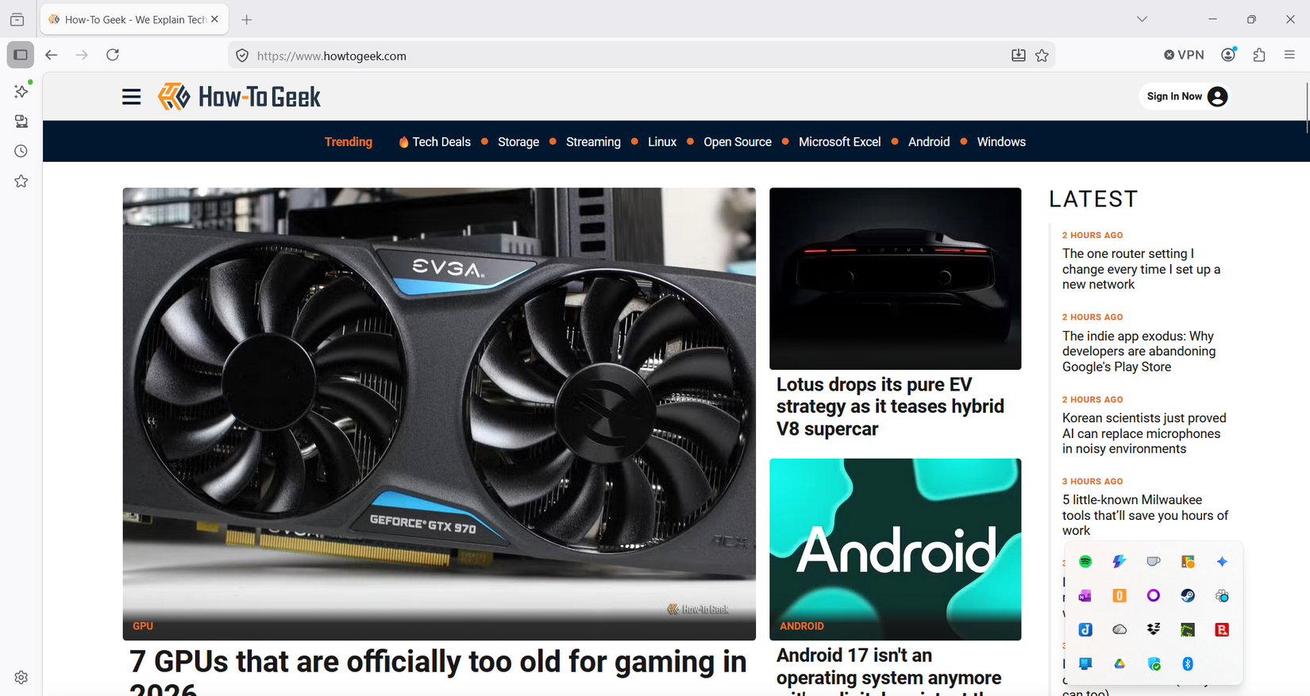
Task: Open the OneDrive cloud tray icon
Action: pos(1119,629)
